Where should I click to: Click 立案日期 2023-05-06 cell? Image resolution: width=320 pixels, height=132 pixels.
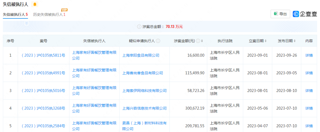pyautogui.click(x=257, y=108)
